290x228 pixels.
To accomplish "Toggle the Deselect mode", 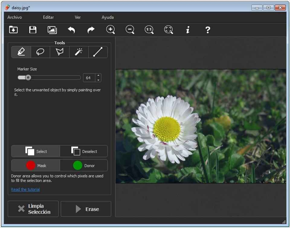I will coord(84,151).
